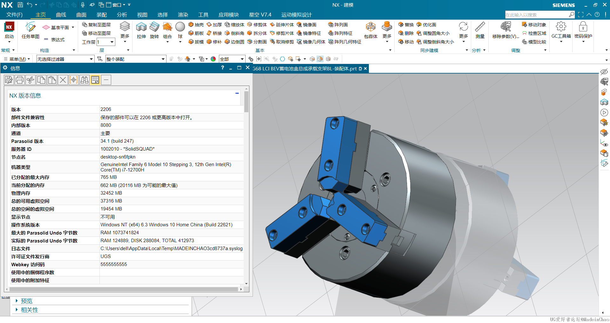Screen dimensions: 610x323
Task: Click the 模型比较 button
Action: tap(534, 42)
